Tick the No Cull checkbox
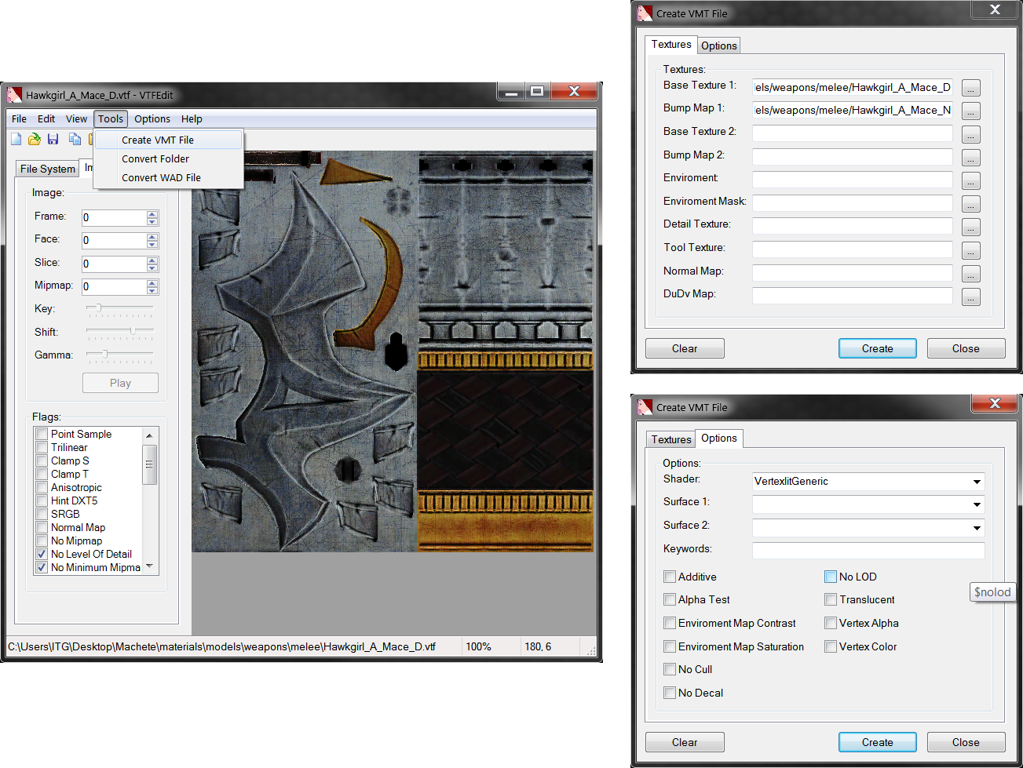The image size is (1023, 768). pyautogui.click(x=670, y=669)
